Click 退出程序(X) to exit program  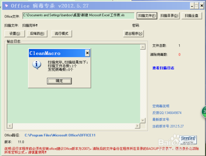133,34
